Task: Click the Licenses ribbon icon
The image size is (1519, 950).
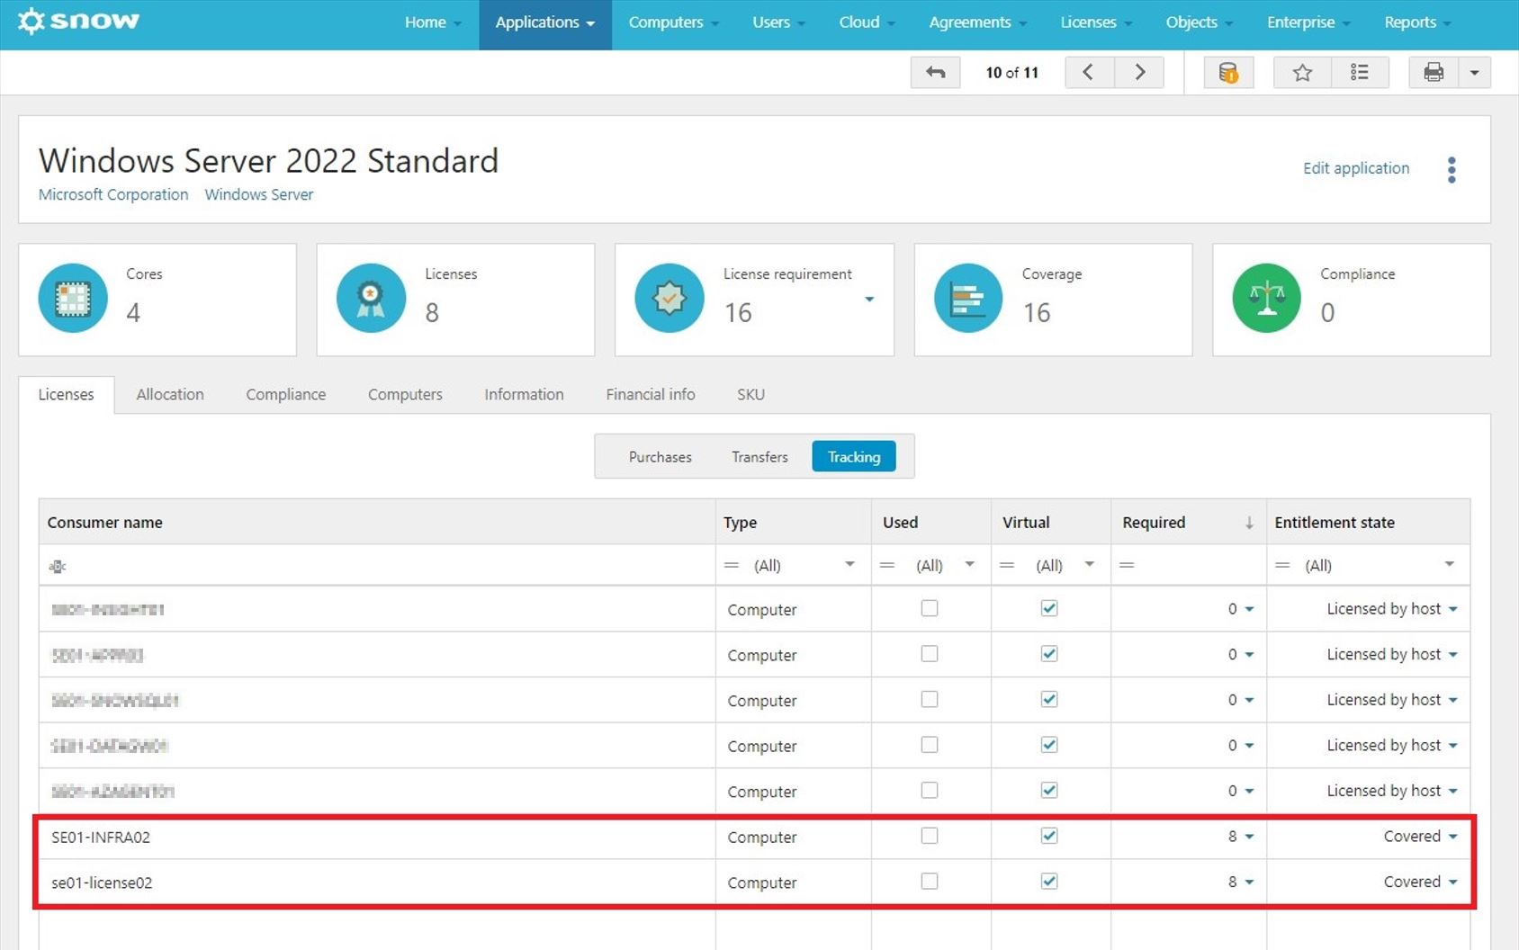Action: click(371, 298)
